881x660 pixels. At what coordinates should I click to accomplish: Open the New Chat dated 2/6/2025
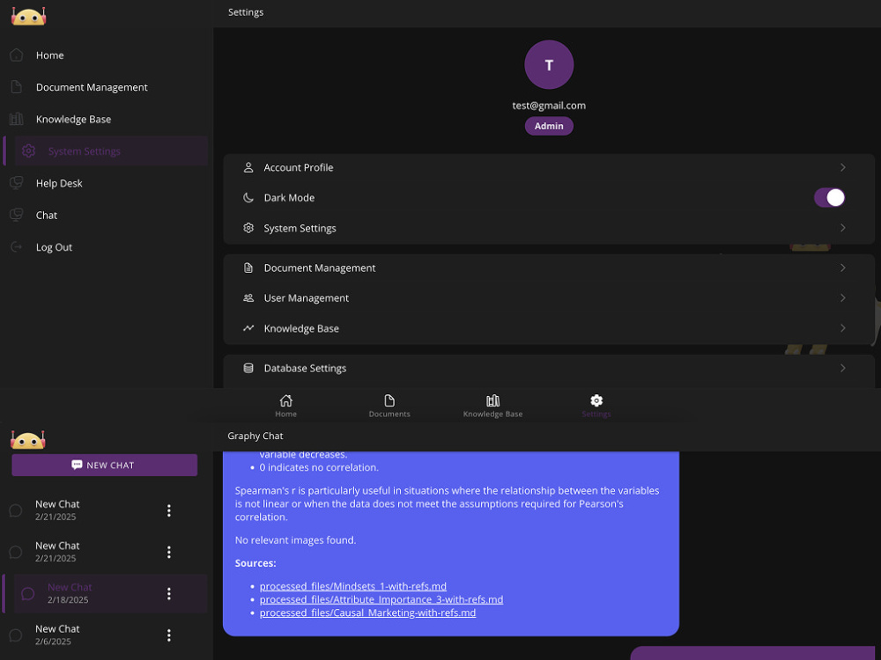pos(105,634)
